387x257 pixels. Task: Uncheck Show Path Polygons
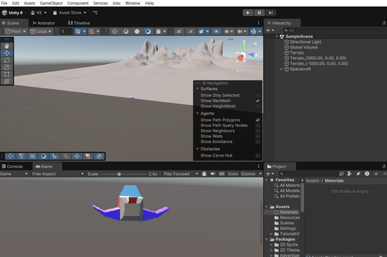coord(258,120)
